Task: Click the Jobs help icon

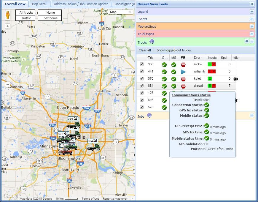Action: (149, 116)
